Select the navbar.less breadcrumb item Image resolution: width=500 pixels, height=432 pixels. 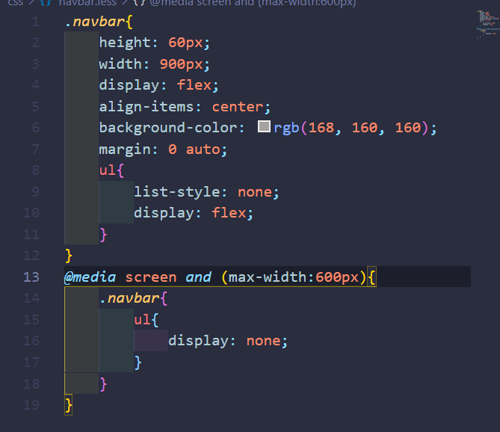click(87, 3)
